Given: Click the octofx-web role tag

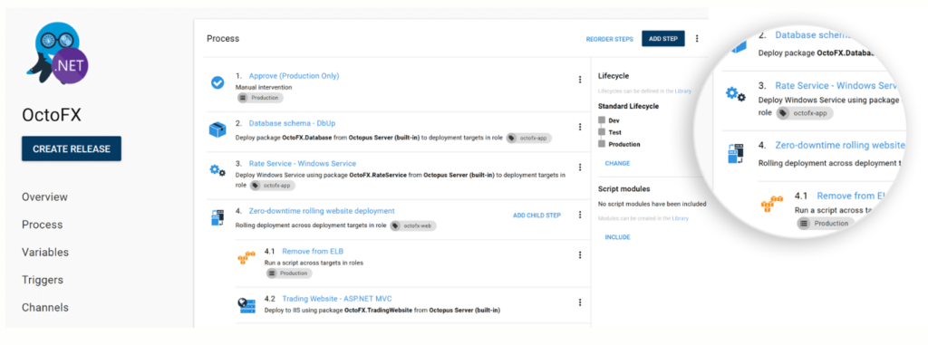Looking at the screenshot, I should 413,225.
